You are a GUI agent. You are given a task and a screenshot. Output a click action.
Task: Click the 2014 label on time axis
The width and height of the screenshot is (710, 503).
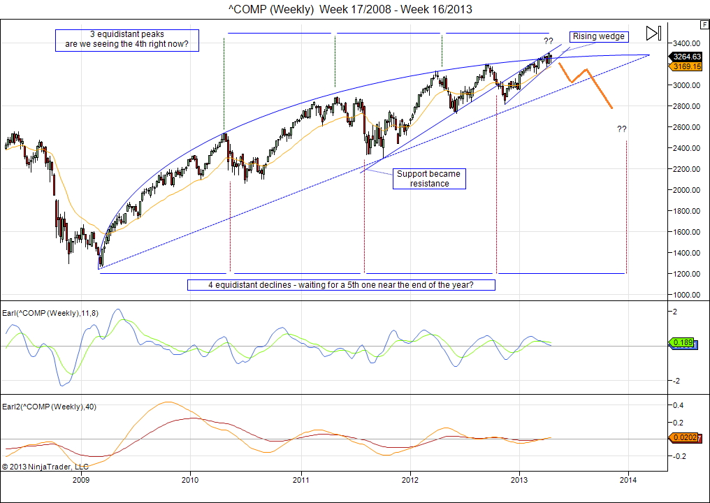[x=628, y=479]
